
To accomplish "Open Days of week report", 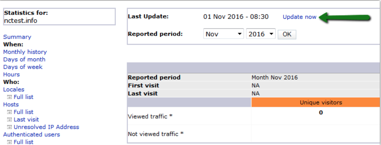I will pyautogui.click(x=23, y=67).
